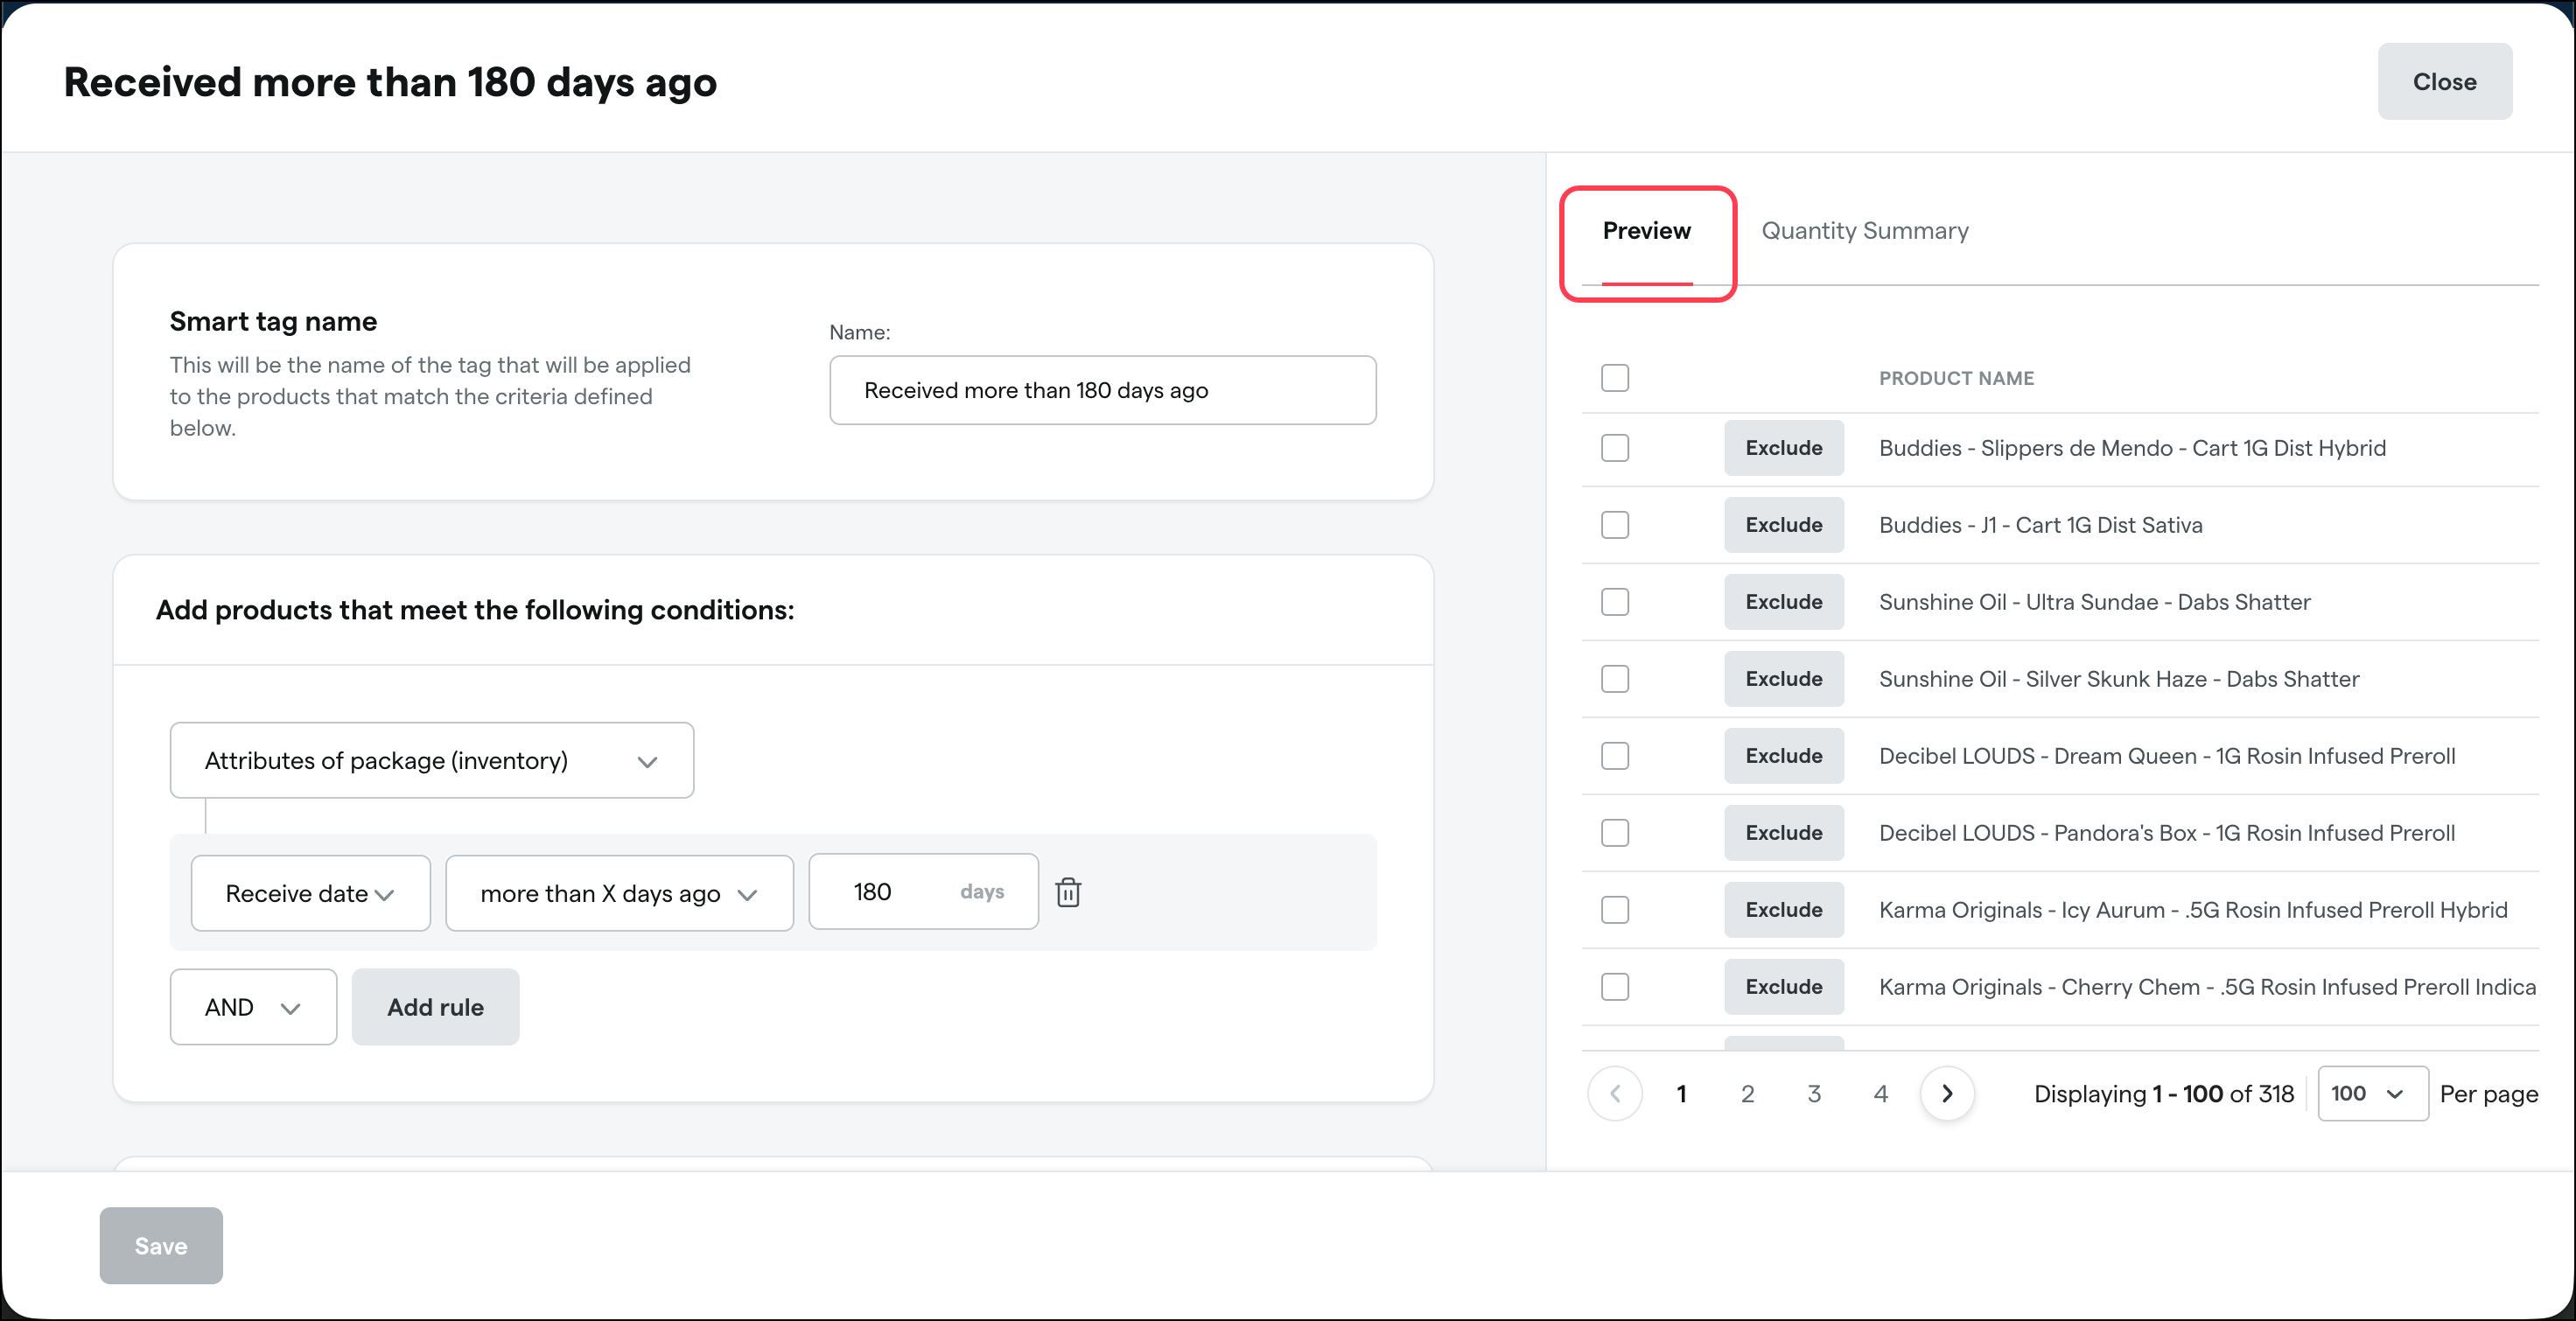Tick the Sunshine Oil - Ultra Sundae checkbox
2576x1321 pixels.
point(1614,602)
